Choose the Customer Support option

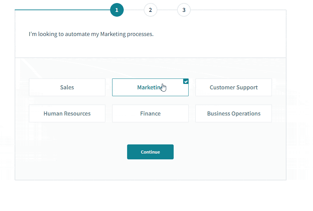click(233, 87)
